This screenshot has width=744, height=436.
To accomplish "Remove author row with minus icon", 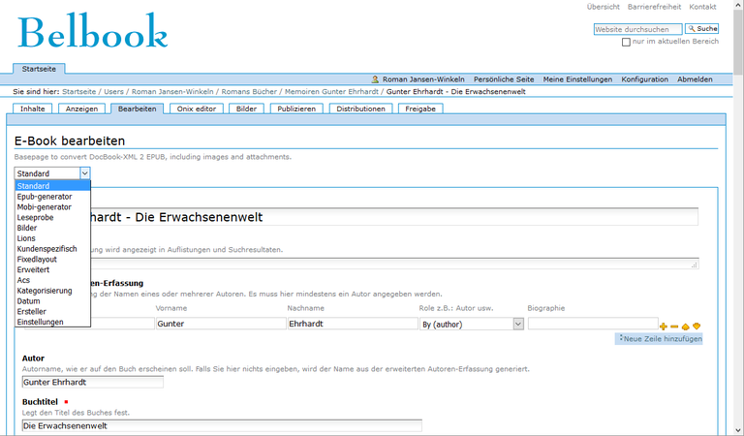I will [674, 327].
